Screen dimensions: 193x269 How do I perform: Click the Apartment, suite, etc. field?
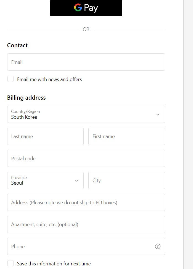click(86, 224)
